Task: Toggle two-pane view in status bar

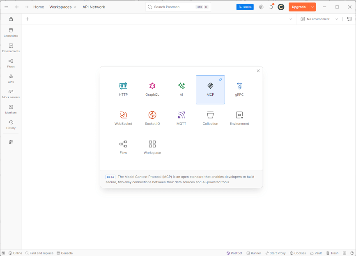Action: pyautogui.click(x=345, y=253)
